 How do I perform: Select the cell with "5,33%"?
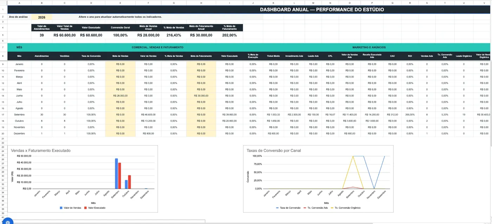pyautogui.click(x=445, y=115)
